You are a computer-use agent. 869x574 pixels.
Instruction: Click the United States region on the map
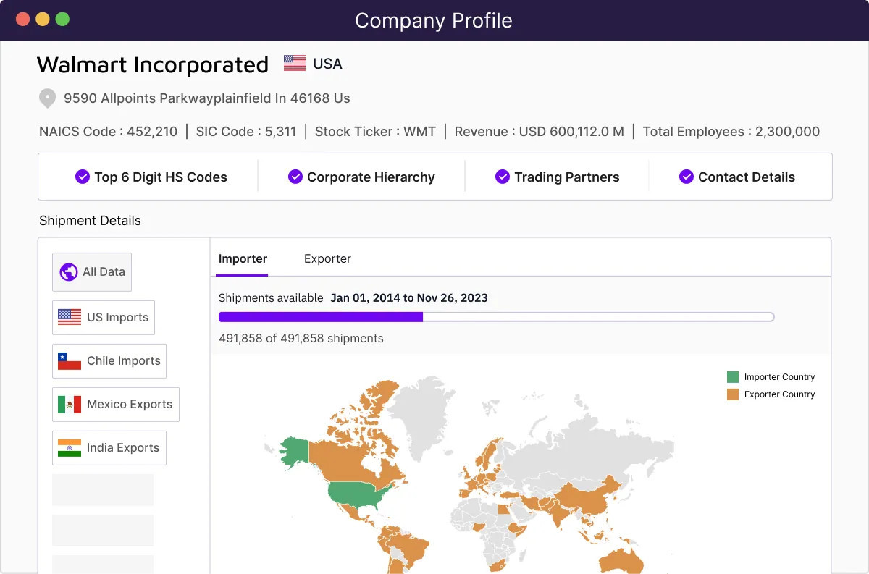coord(355,496)
